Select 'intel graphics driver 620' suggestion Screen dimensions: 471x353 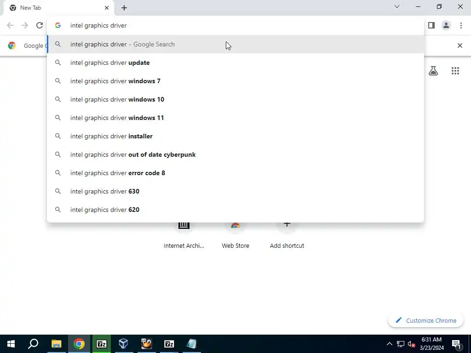(235, 210)
